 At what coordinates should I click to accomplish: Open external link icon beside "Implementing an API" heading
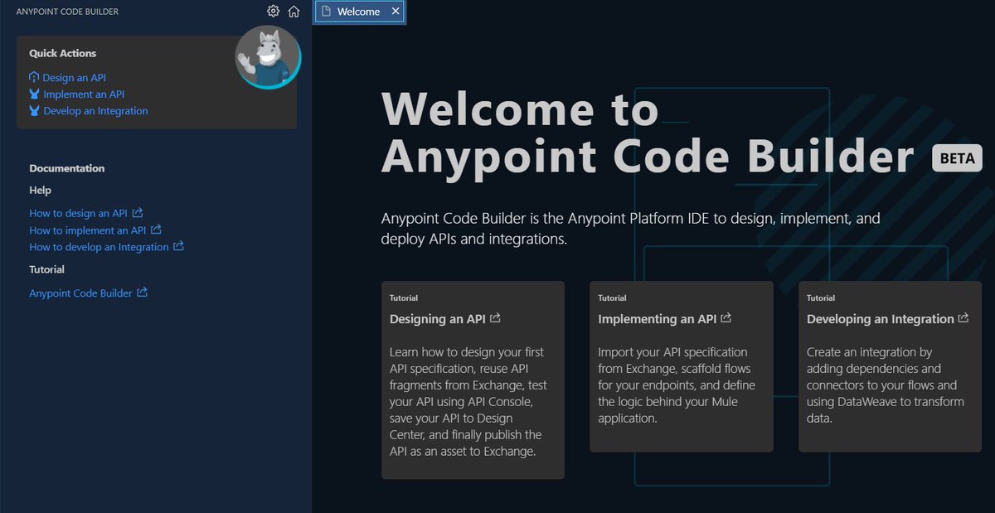point(726,317)
